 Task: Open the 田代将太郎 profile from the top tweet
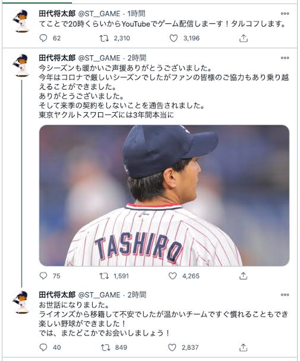pos(57,14)
